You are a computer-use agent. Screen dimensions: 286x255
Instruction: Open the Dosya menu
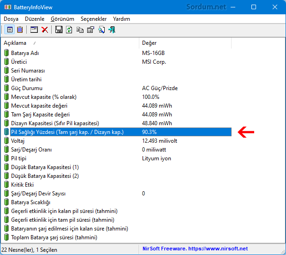point(11,19)
